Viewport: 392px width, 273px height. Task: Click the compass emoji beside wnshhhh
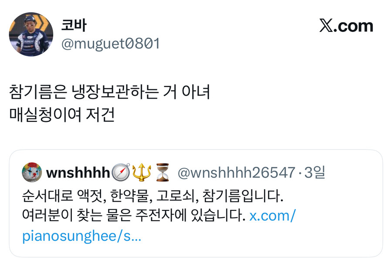coord(121,172)
